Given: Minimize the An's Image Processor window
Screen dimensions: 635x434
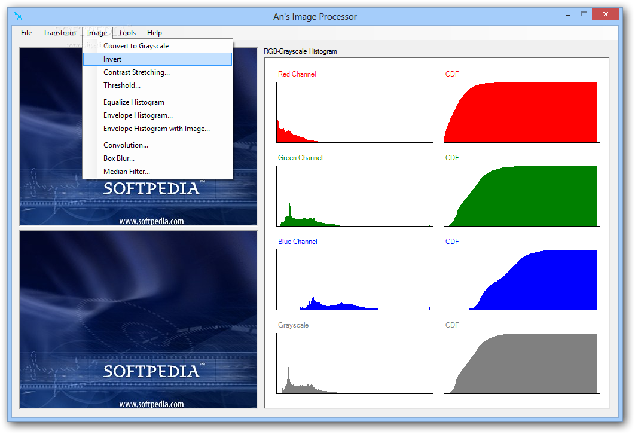Looking at the screenshot, I should coord(568,14).
